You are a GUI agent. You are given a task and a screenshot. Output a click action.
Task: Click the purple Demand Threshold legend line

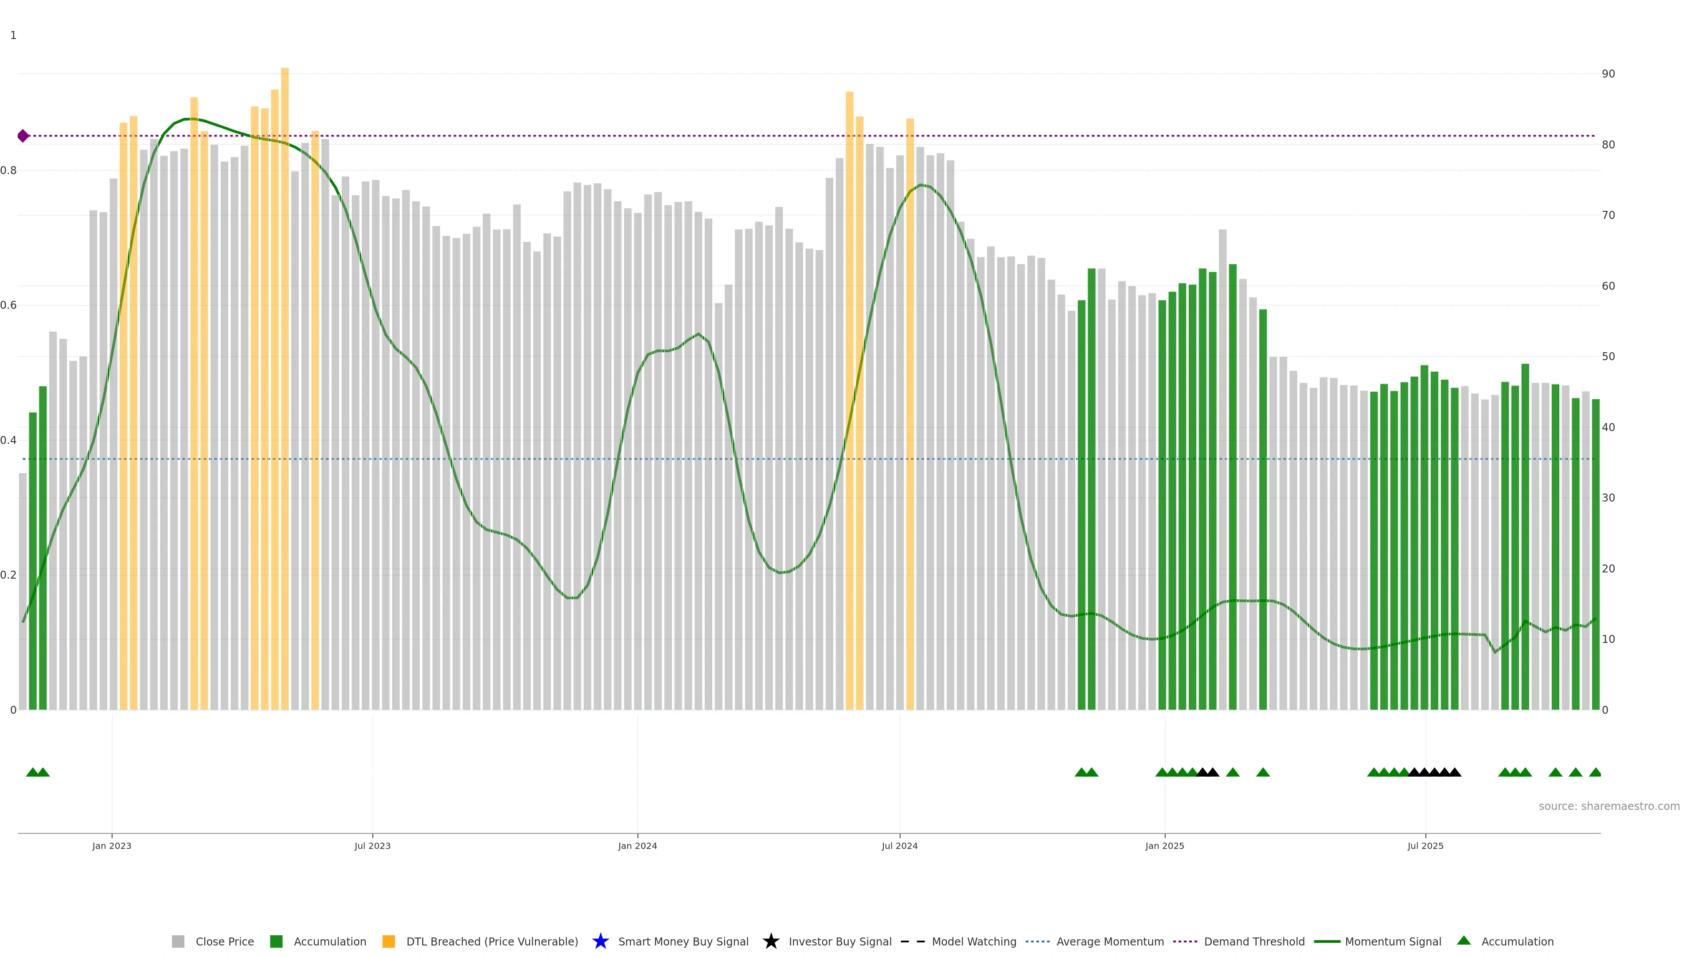[x=1185, y=941]
